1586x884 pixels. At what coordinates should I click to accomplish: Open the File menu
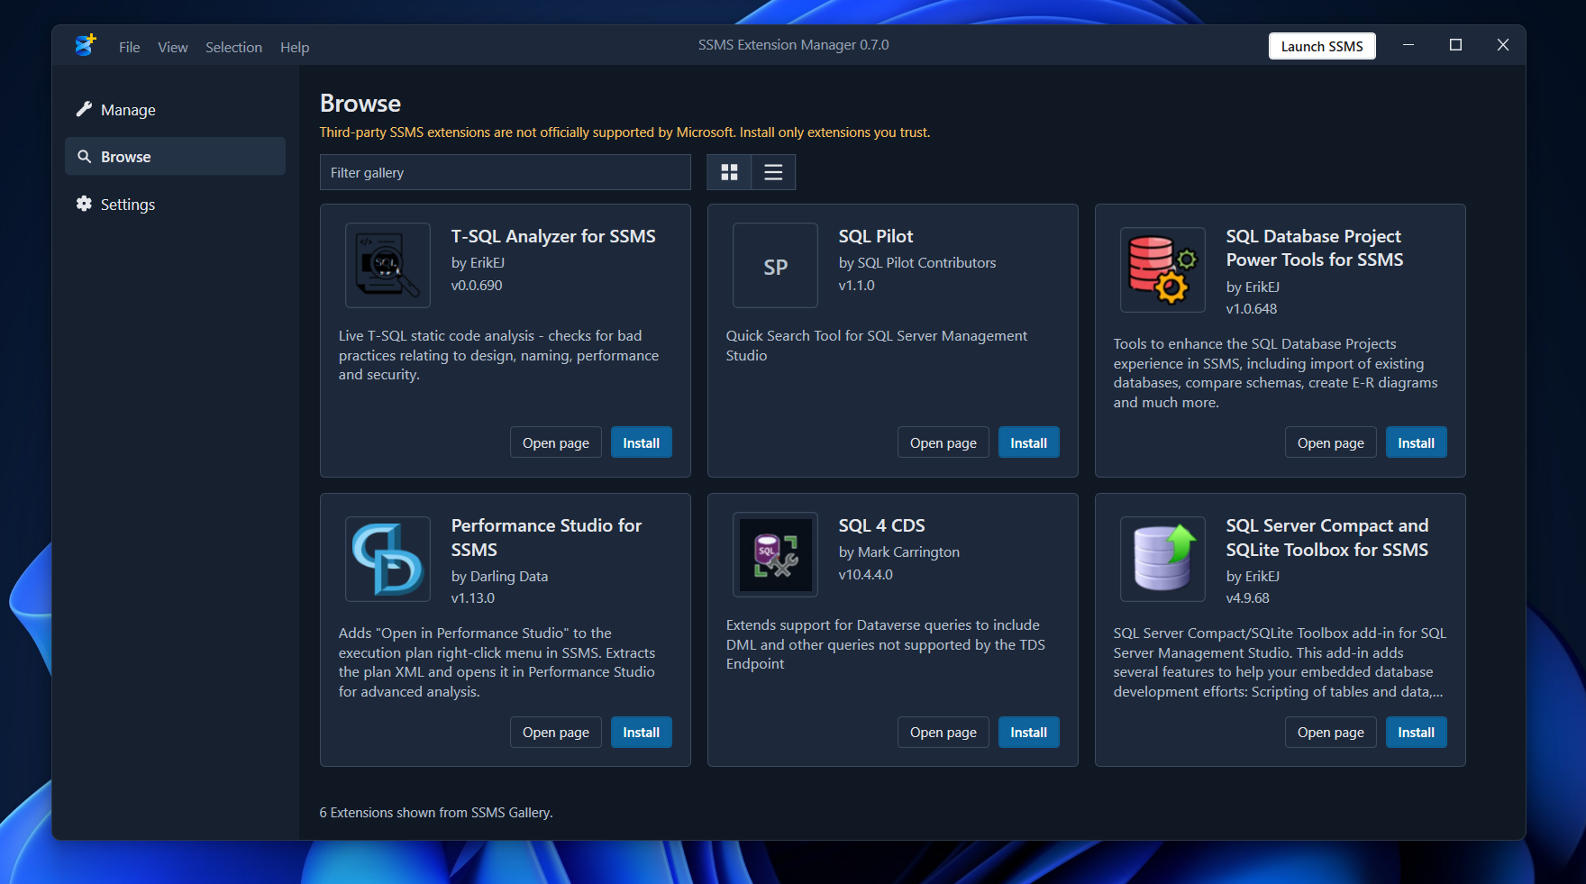tap(130, 47)
